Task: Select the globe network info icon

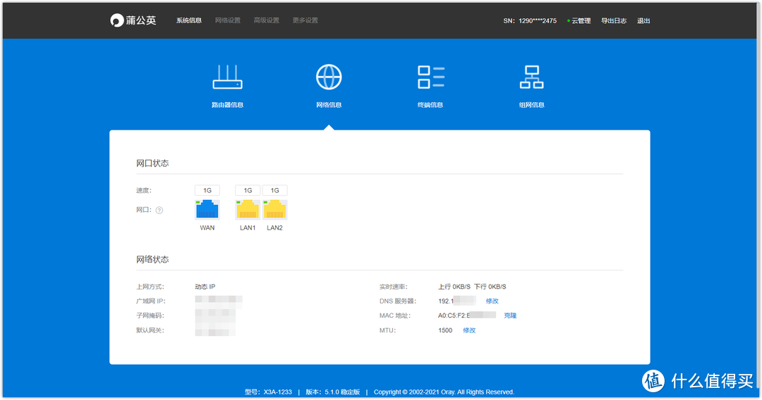Action: pyautogui.click(x=329, y=77)
